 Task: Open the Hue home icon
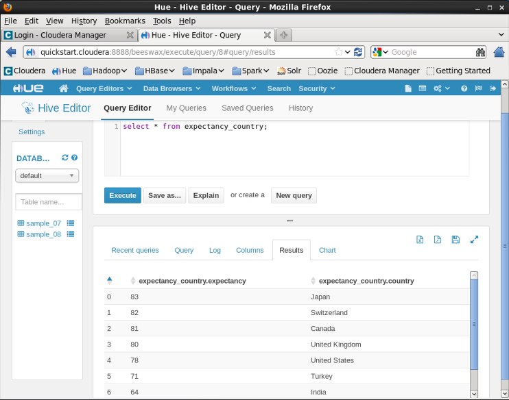click(x=64, y=88)
